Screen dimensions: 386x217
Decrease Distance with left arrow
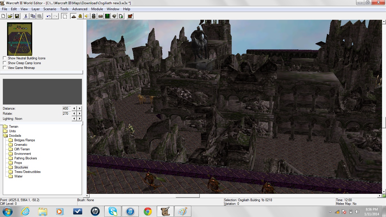(x=74, y=108)
